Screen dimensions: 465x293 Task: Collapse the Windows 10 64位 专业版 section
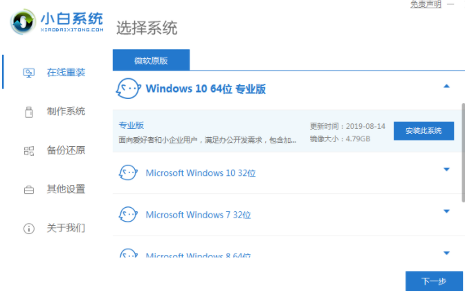(x=446, y=86)
